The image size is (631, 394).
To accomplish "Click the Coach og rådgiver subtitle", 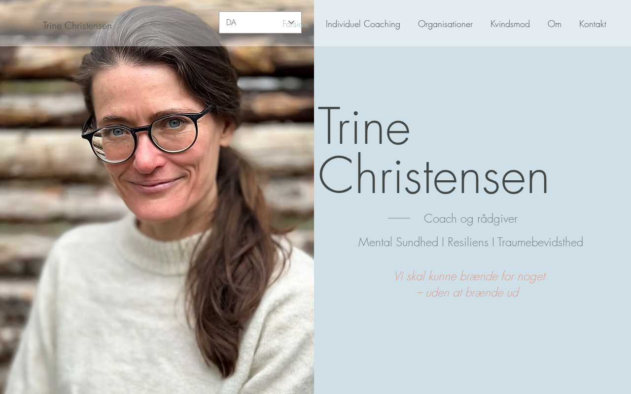I will point(470,218).
